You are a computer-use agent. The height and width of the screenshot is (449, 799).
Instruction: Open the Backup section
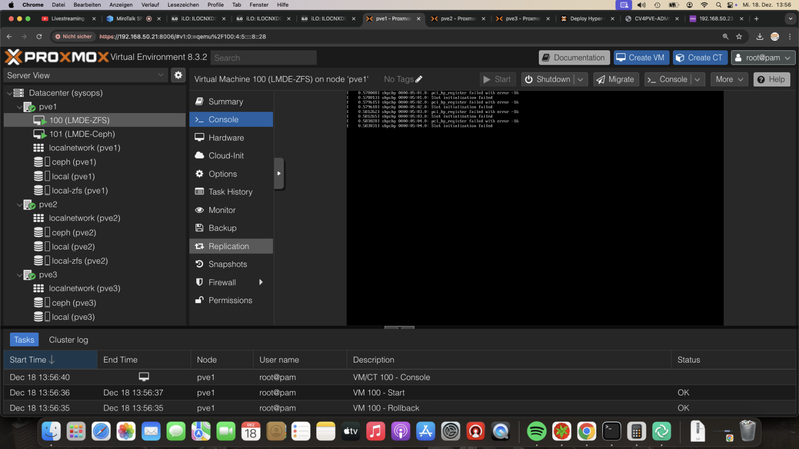[231, 228]
